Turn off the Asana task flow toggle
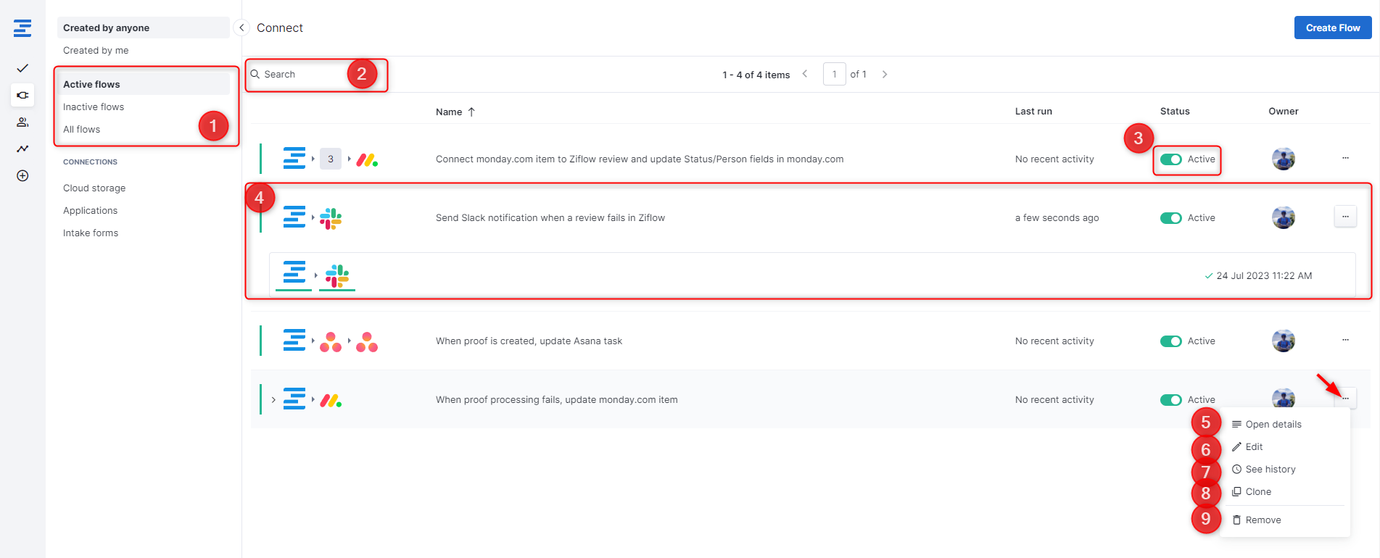 (x=1170, y=341)
